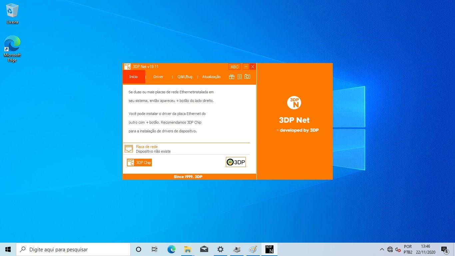This screenshot has height=256, width=455.
Task: Click the network card Ethernet icon
Action: point(129,149)
